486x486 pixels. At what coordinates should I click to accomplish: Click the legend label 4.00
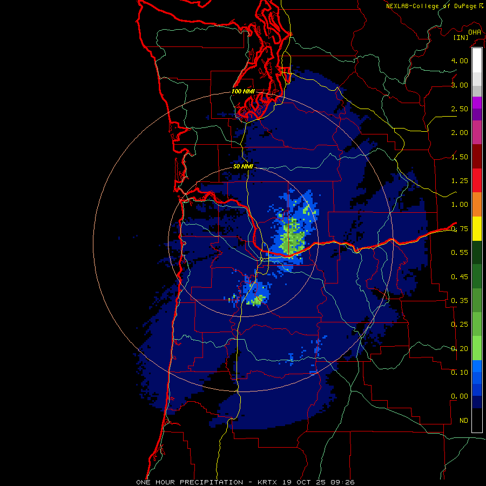460,60
